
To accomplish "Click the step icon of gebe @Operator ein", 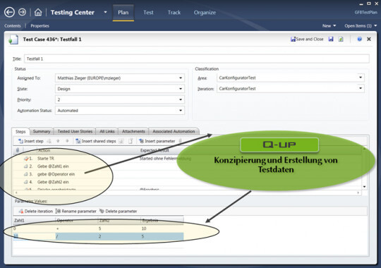I will coord(26,174).
